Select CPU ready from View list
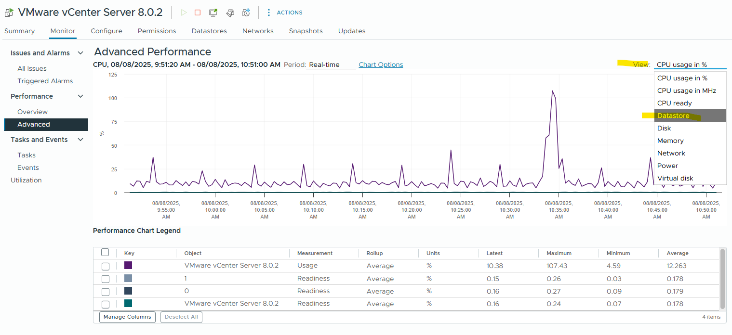The width and height of the screenshot is (732, 335). tap(690, 103)
